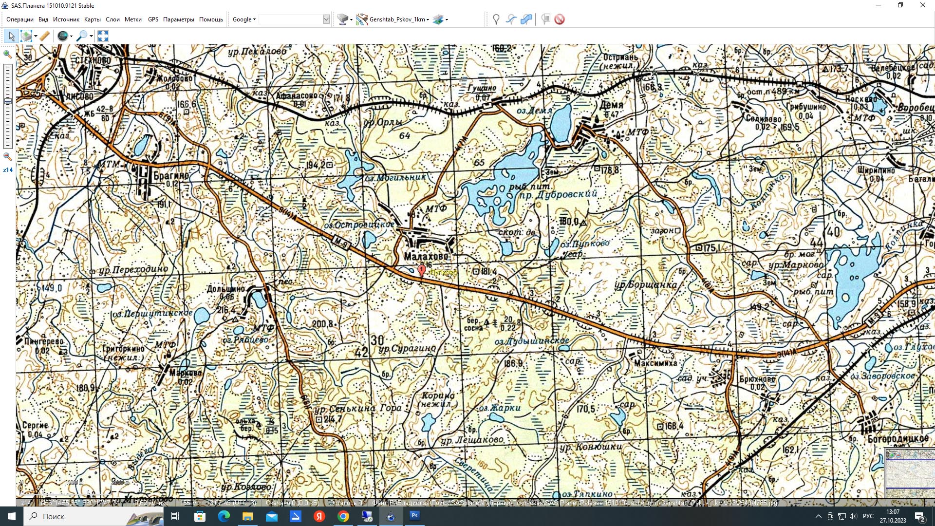Click the add polygon icon
This screenshot has height=526, width=935.
click(x=526, y=19)
